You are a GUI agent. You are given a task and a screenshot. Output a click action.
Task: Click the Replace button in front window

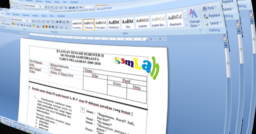pos(212,16)
